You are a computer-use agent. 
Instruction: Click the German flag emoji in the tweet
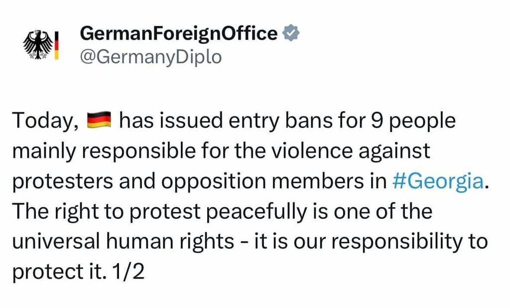coord(101,121)
